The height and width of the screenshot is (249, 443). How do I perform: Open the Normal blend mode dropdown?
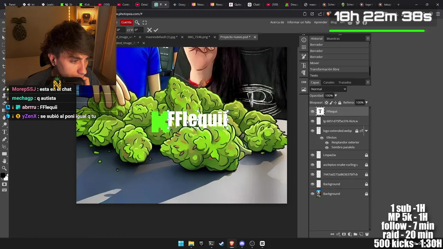[328, 89]
